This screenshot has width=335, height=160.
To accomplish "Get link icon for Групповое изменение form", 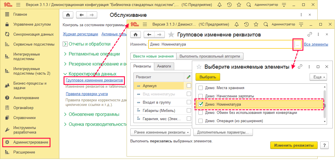I will coord(310,34).
